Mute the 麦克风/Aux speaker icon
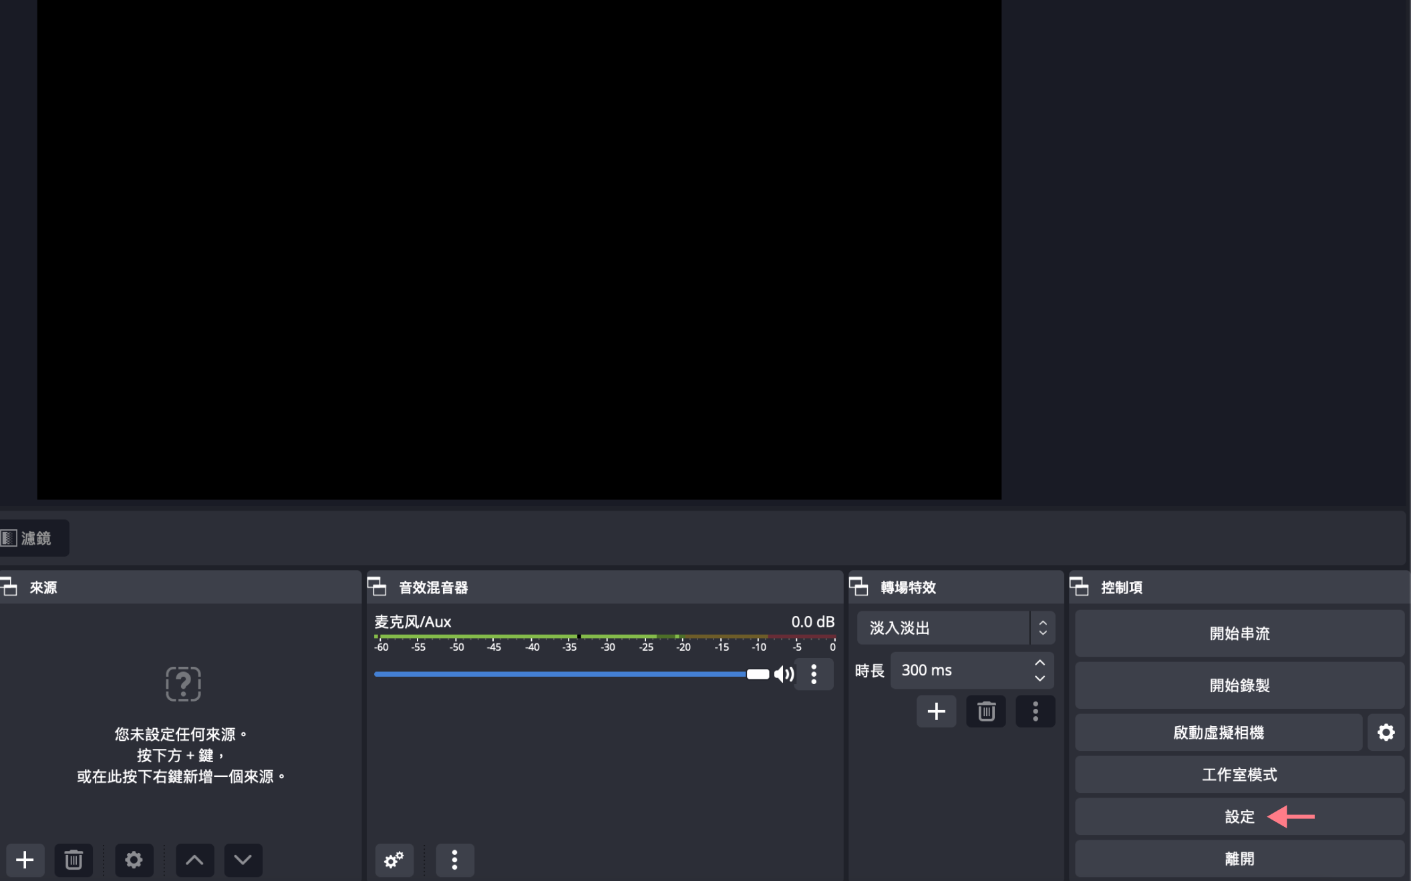Viewport: 1411px width, 881px height. coord(784,674)
